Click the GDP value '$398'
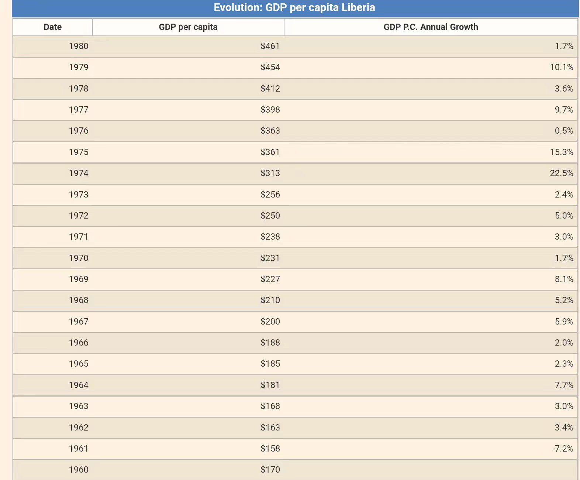The image size is (580, 480). click(270, 110)
